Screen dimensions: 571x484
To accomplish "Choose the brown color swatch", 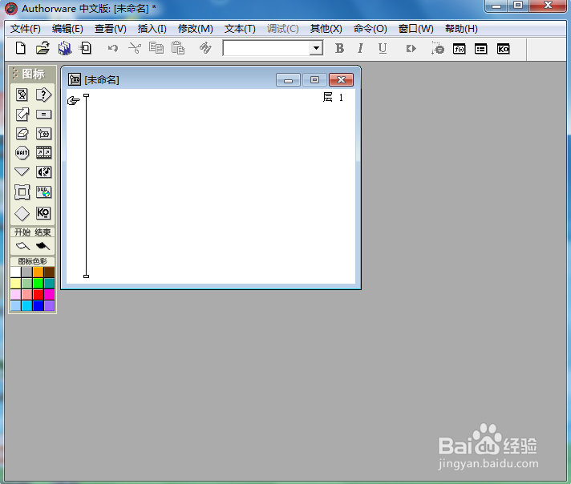I will (49, 272).
